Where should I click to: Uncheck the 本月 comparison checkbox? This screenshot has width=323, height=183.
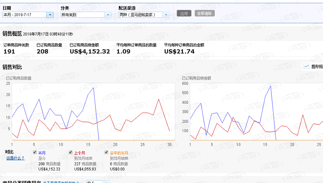pos(35,152)
